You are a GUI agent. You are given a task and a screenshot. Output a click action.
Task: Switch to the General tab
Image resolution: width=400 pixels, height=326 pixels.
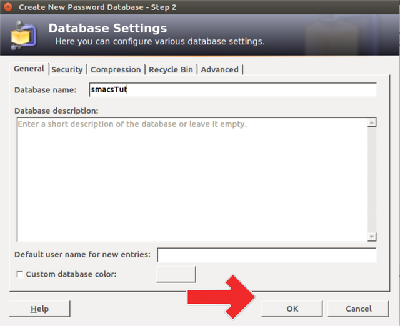coord(29,69)
